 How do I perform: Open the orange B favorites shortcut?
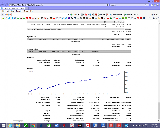[x=99, y=18]
